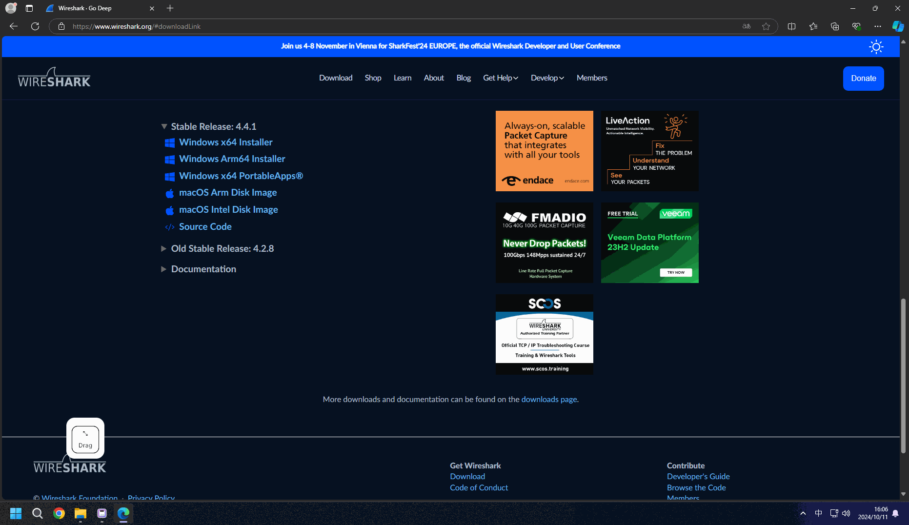
Task: Open the Members nav item
Action: tap(592, 78)
